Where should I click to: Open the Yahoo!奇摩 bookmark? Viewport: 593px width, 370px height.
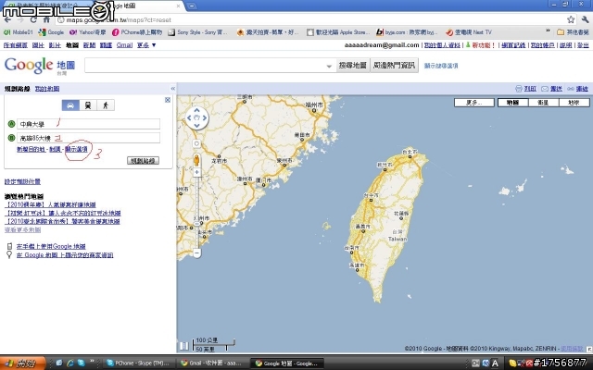pyautogui.click(x=88, y=32)
